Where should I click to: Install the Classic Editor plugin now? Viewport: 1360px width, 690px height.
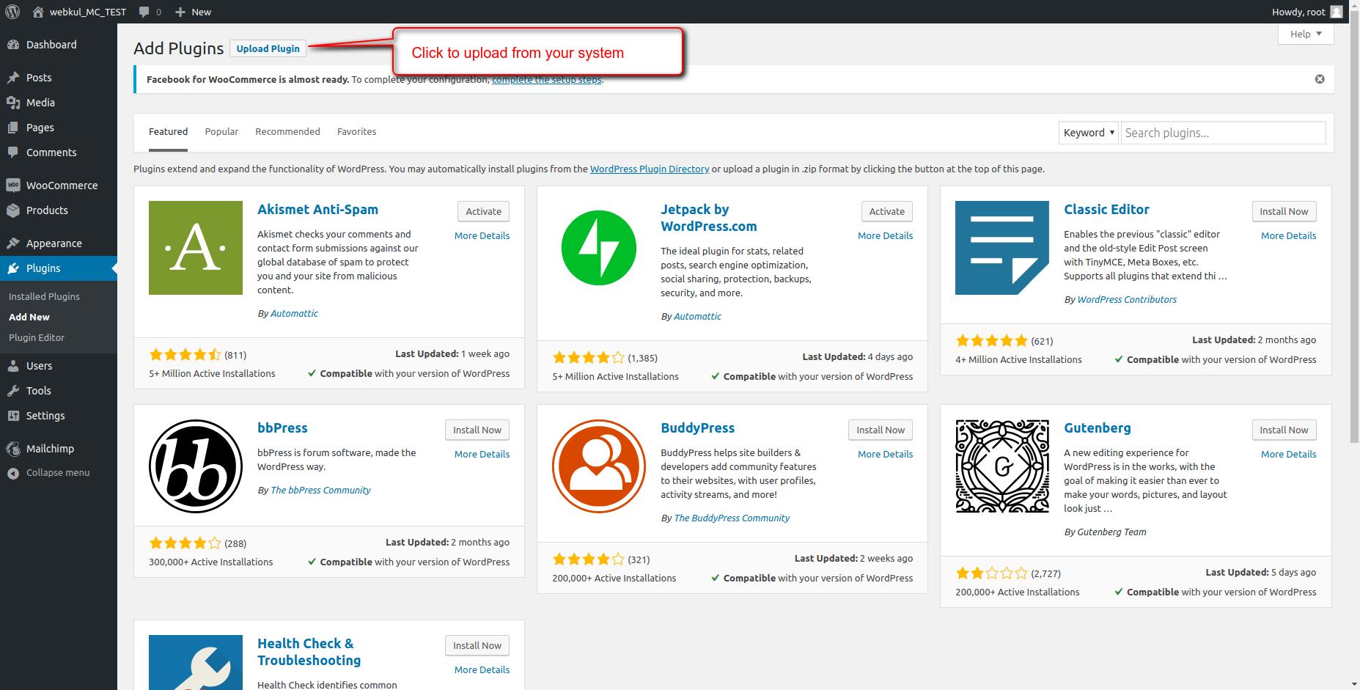(x=1284, y=211)
